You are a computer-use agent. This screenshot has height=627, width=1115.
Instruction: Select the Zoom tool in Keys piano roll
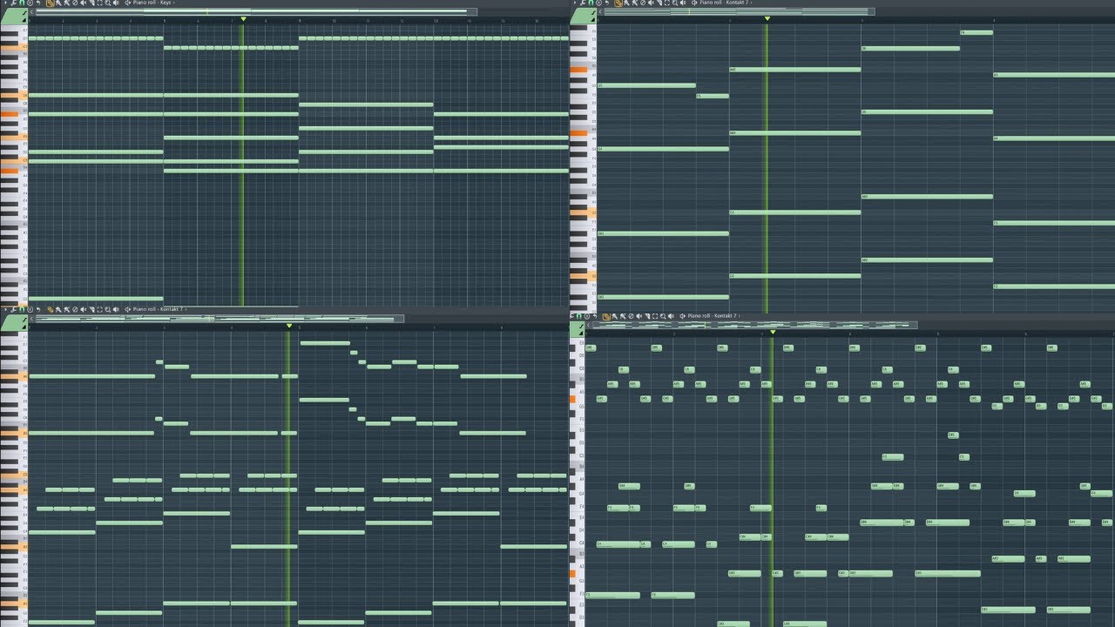[x=108, y=3]
